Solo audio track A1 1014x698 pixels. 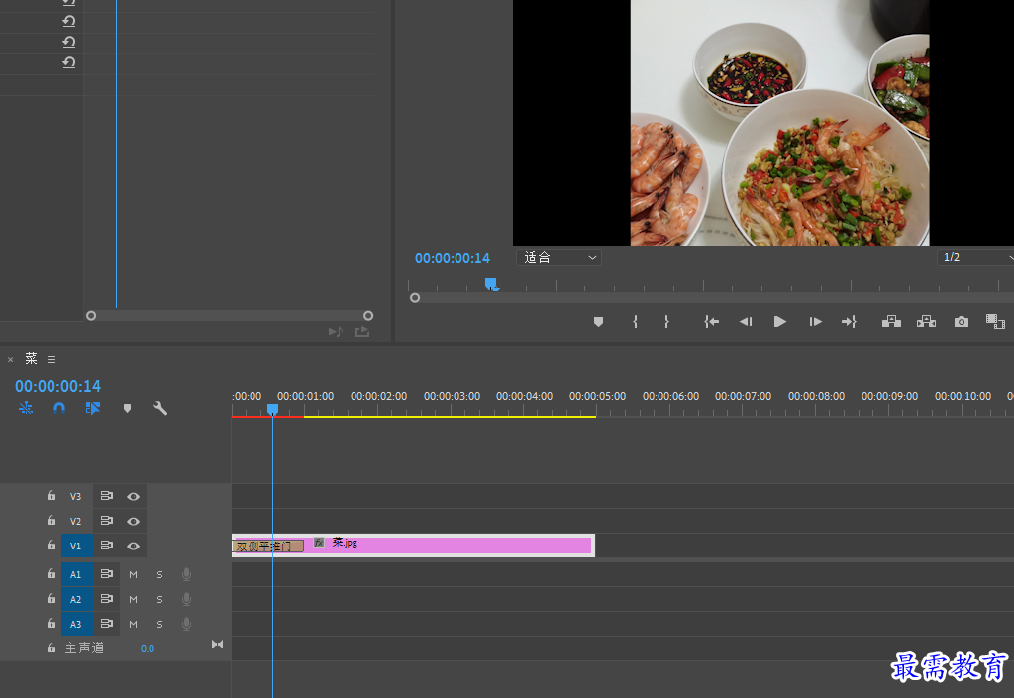(x=159, y=574)
